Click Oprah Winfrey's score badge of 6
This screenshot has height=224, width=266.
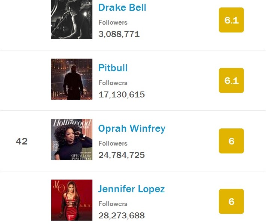coord(231,141)
